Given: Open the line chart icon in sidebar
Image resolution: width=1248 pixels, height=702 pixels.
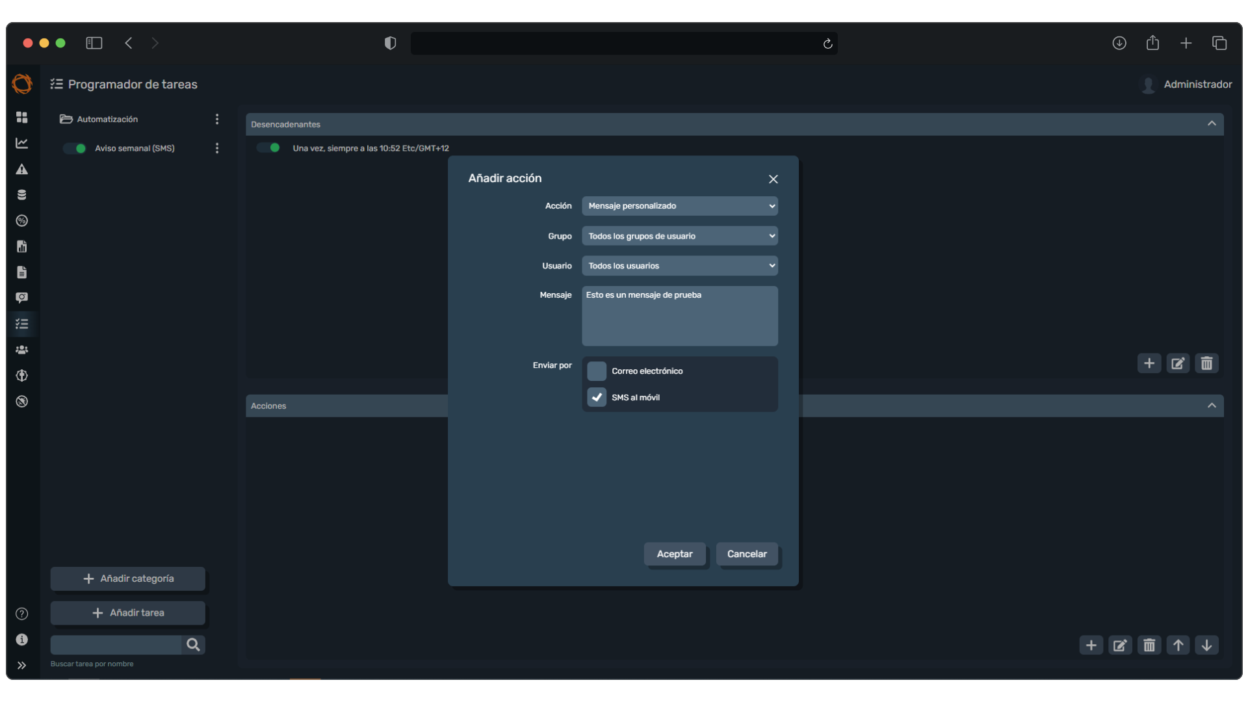Looking at the screenshot, I should [21, 143].
